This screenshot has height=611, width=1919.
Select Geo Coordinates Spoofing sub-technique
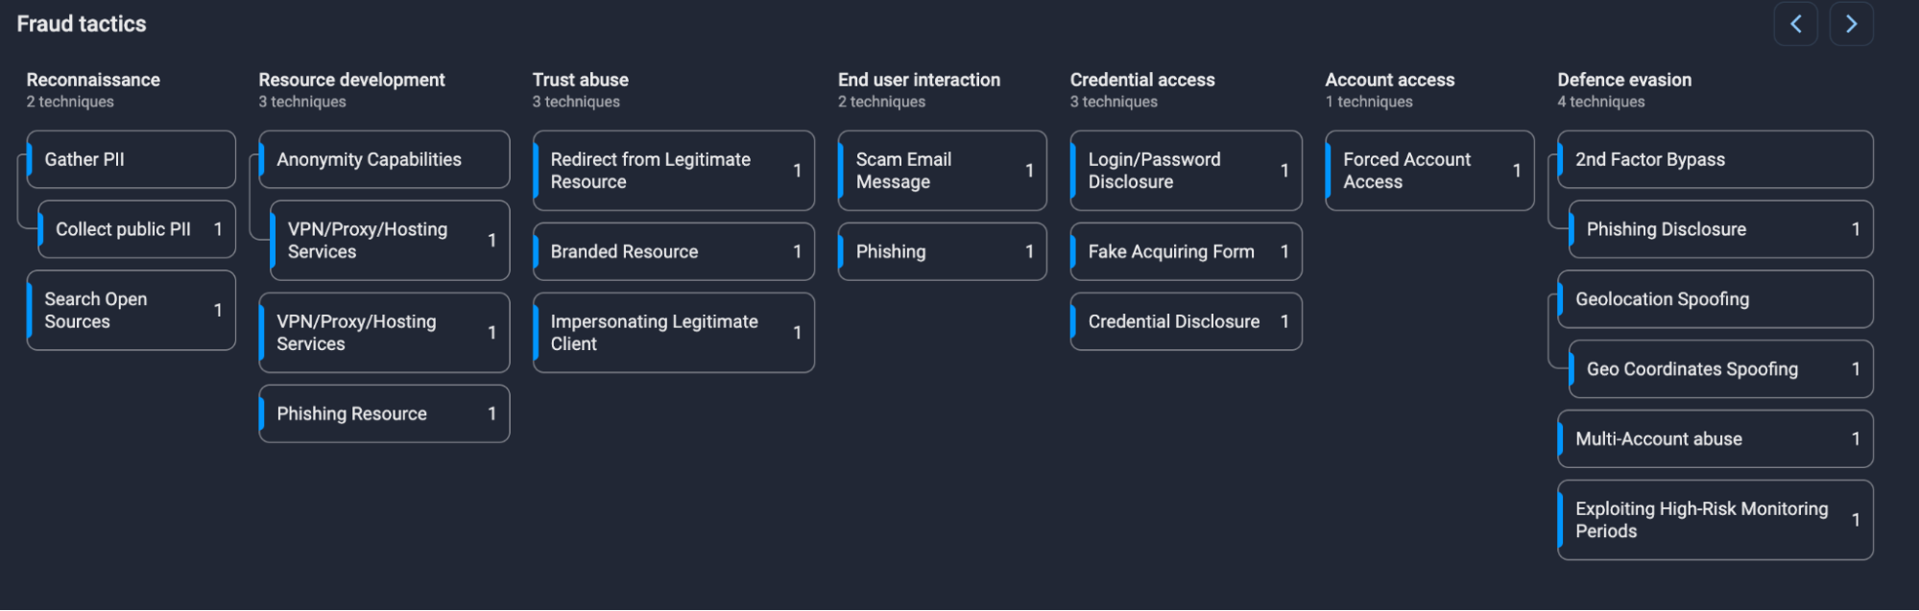pos(1720,369)
